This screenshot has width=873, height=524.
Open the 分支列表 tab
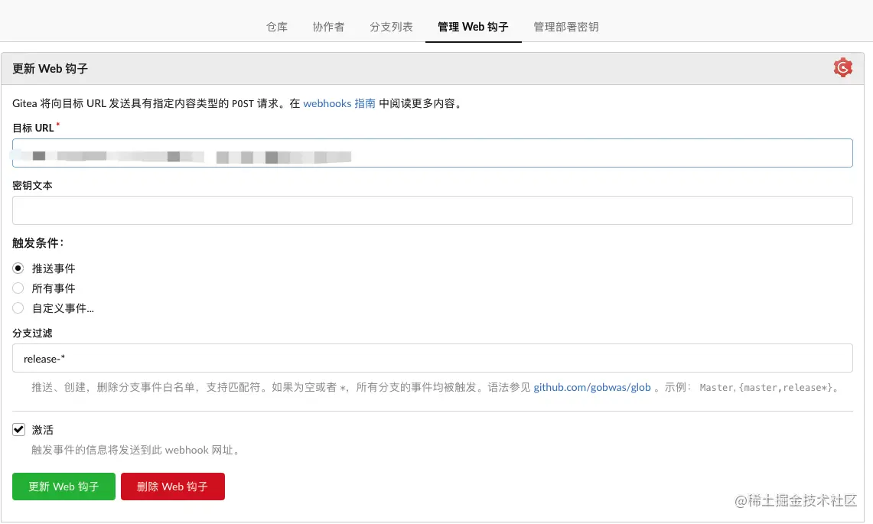(392, 27)
